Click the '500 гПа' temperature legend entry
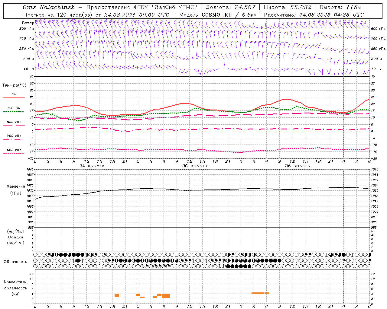 click(14, 150)
